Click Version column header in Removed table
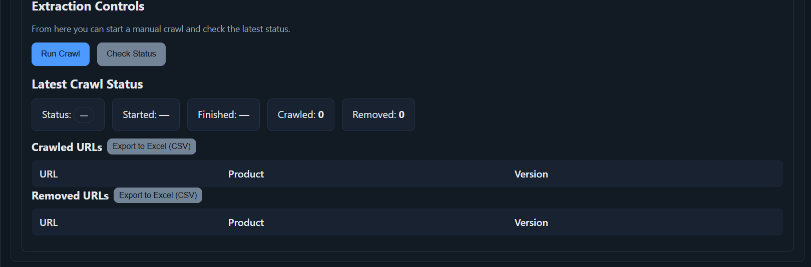Image resolution: width=811 pixels, height=267 pixels. click(531, 222)
